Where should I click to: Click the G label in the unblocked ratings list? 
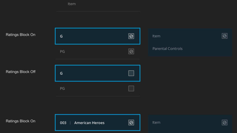click(61, 73)
